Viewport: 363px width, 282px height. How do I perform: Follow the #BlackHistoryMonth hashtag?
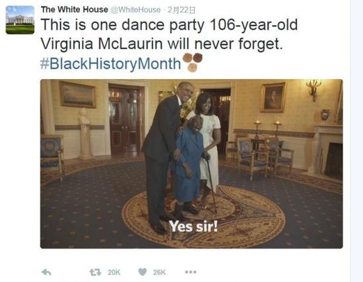[x=110, y=63]
